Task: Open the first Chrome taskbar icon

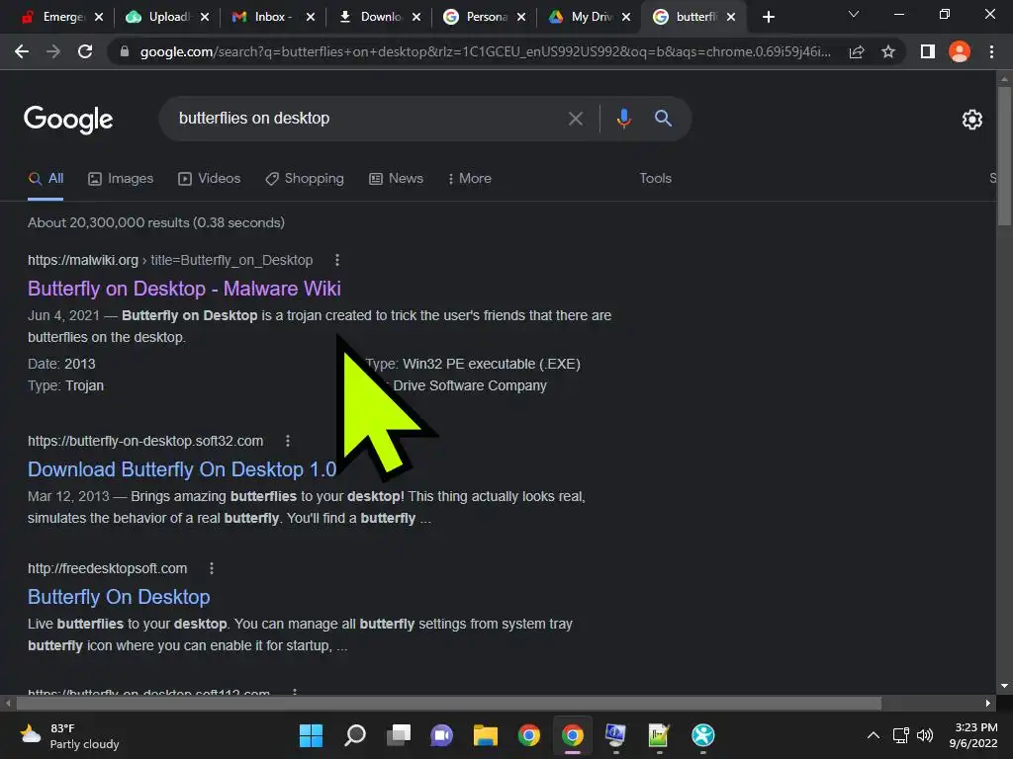Action: tap(528, 735)
